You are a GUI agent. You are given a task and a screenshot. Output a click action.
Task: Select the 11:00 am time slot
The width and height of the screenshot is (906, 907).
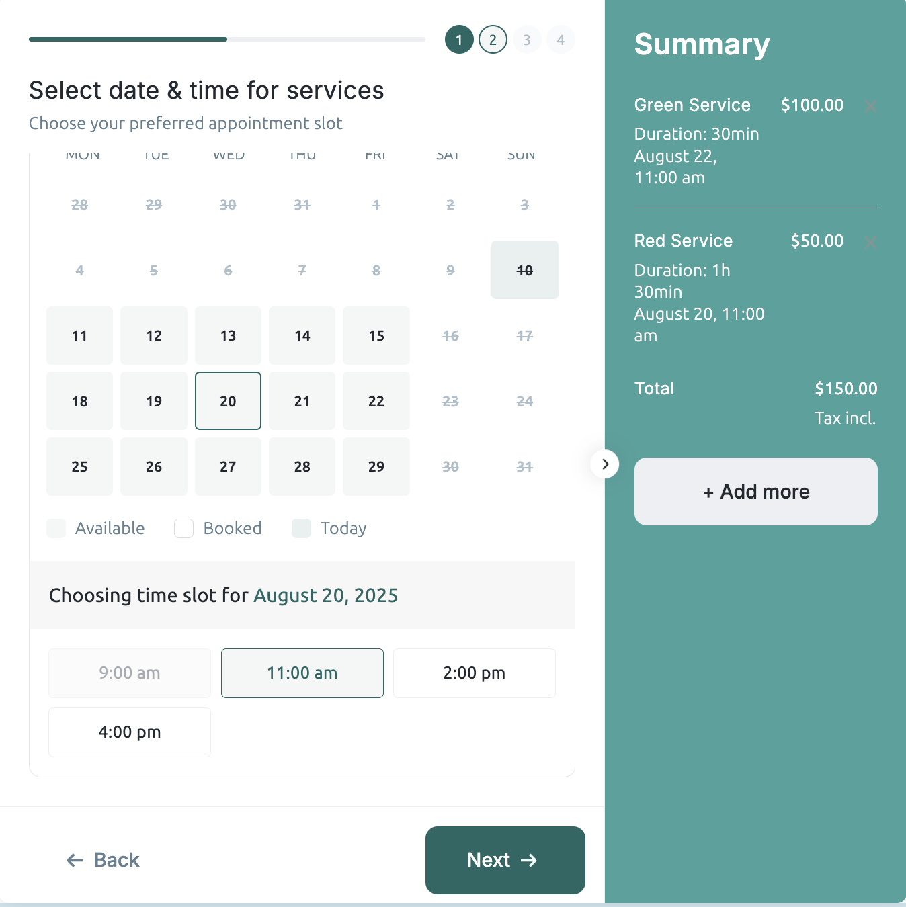(302, 673)
